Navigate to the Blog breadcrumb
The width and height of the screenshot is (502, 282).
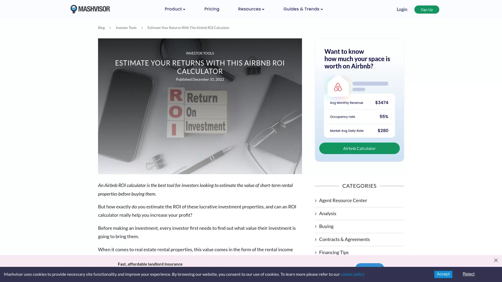(101, 28)
